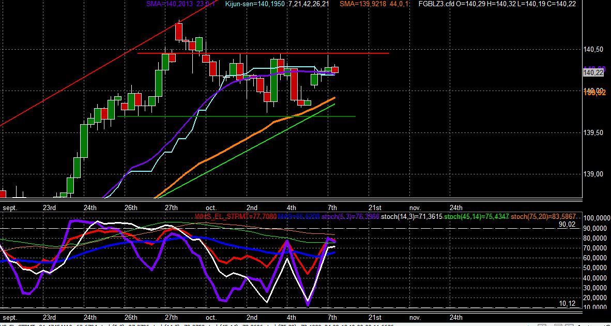This screenshot has width=611, height=326.
Task: Select the WHS_EL_STPMT=77,7080 indicator label
Action: click(x=236, y=216)
